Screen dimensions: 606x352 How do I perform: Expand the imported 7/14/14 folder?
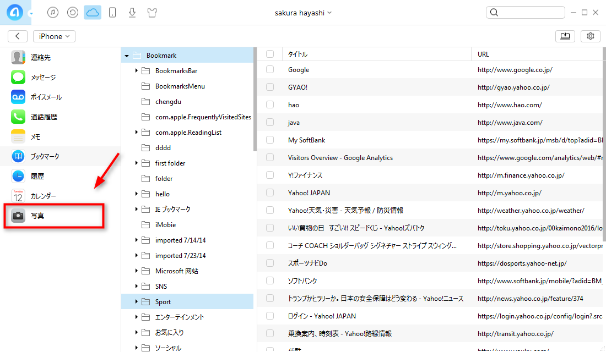136,240
